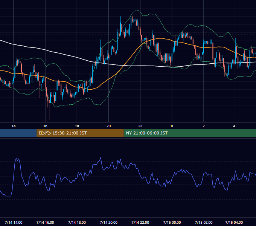Click the 18 hour axis label
The image size is (256, 226).
[x=77, y=126]
